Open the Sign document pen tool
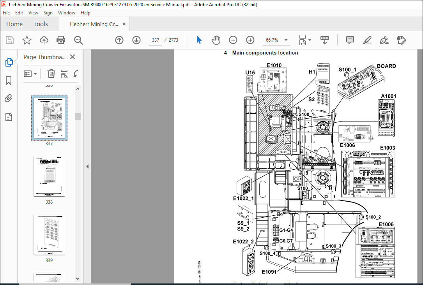Viewport: 423px width, 285px height. [x=384, y=40]
